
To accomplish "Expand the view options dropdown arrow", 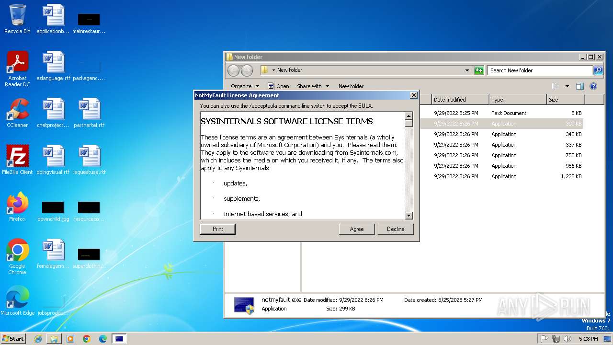I will pos(567,86).
